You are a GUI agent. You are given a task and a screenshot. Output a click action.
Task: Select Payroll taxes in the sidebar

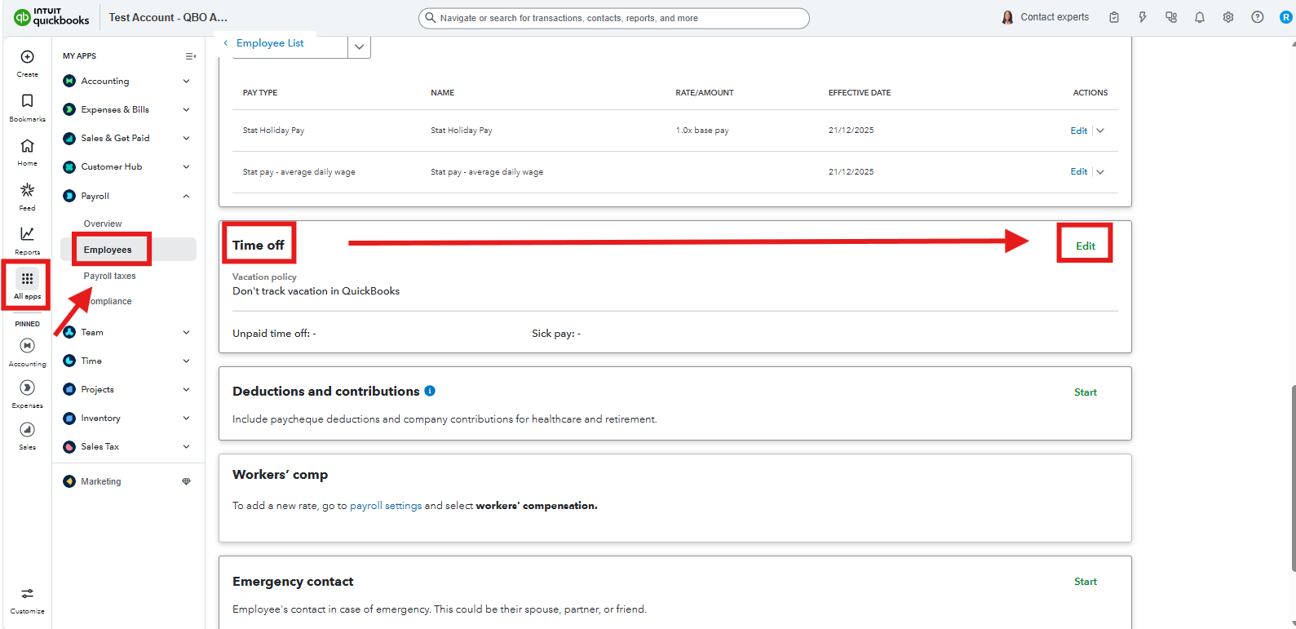[x=109, y=277]
